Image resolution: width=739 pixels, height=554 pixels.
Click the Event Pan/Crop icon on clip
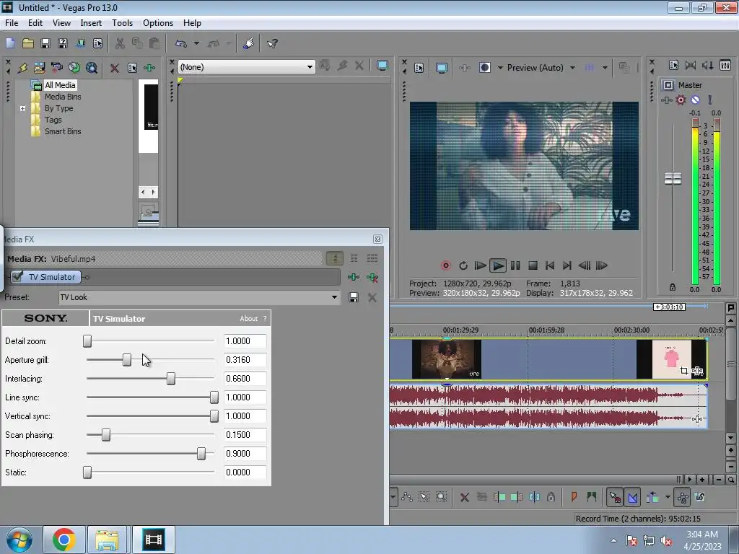coord(684,371)
